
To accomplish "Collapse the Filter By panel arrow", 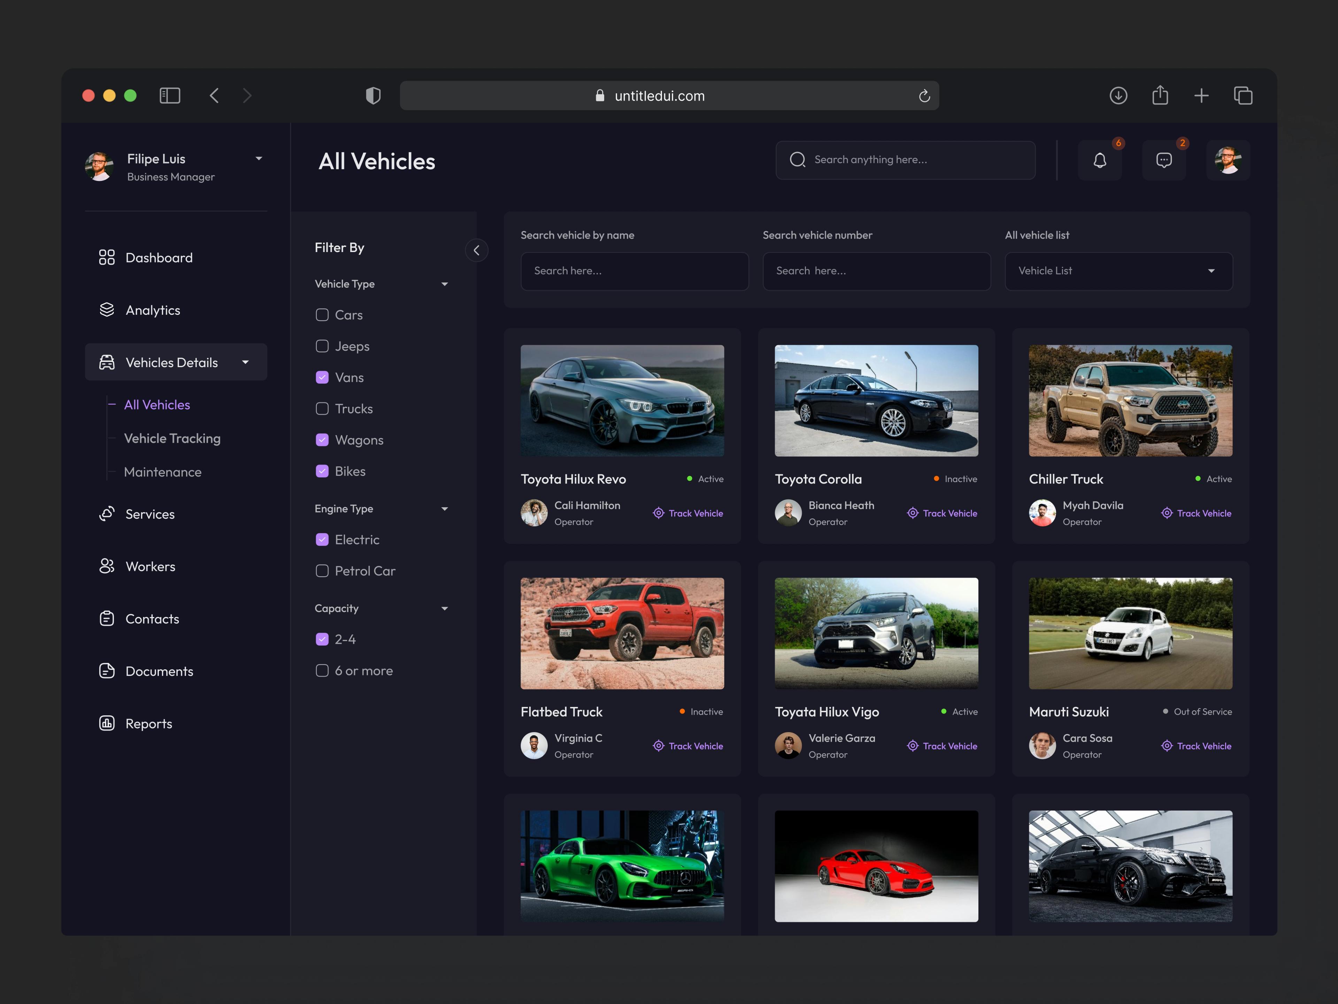I will pyautogui.click(x=477, y=250).
